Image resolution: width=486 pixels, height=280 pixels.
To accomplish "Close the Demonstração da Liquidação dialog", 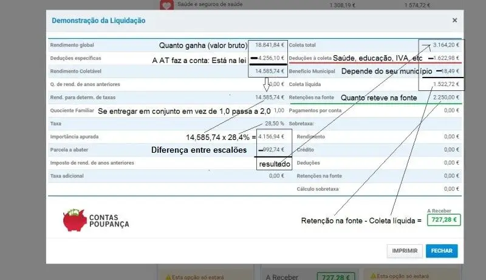I will (454, 21).
